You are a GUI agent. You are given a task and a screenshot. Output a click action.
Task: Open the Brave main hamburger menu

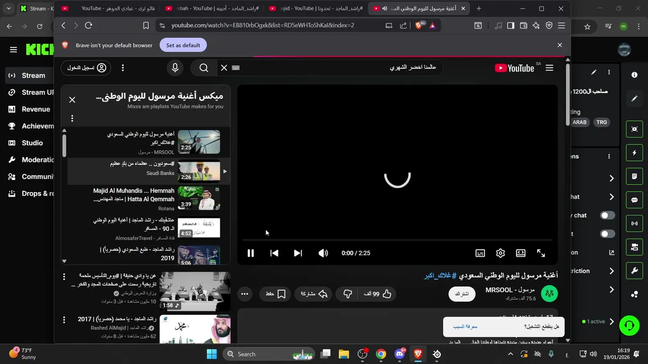561,25
